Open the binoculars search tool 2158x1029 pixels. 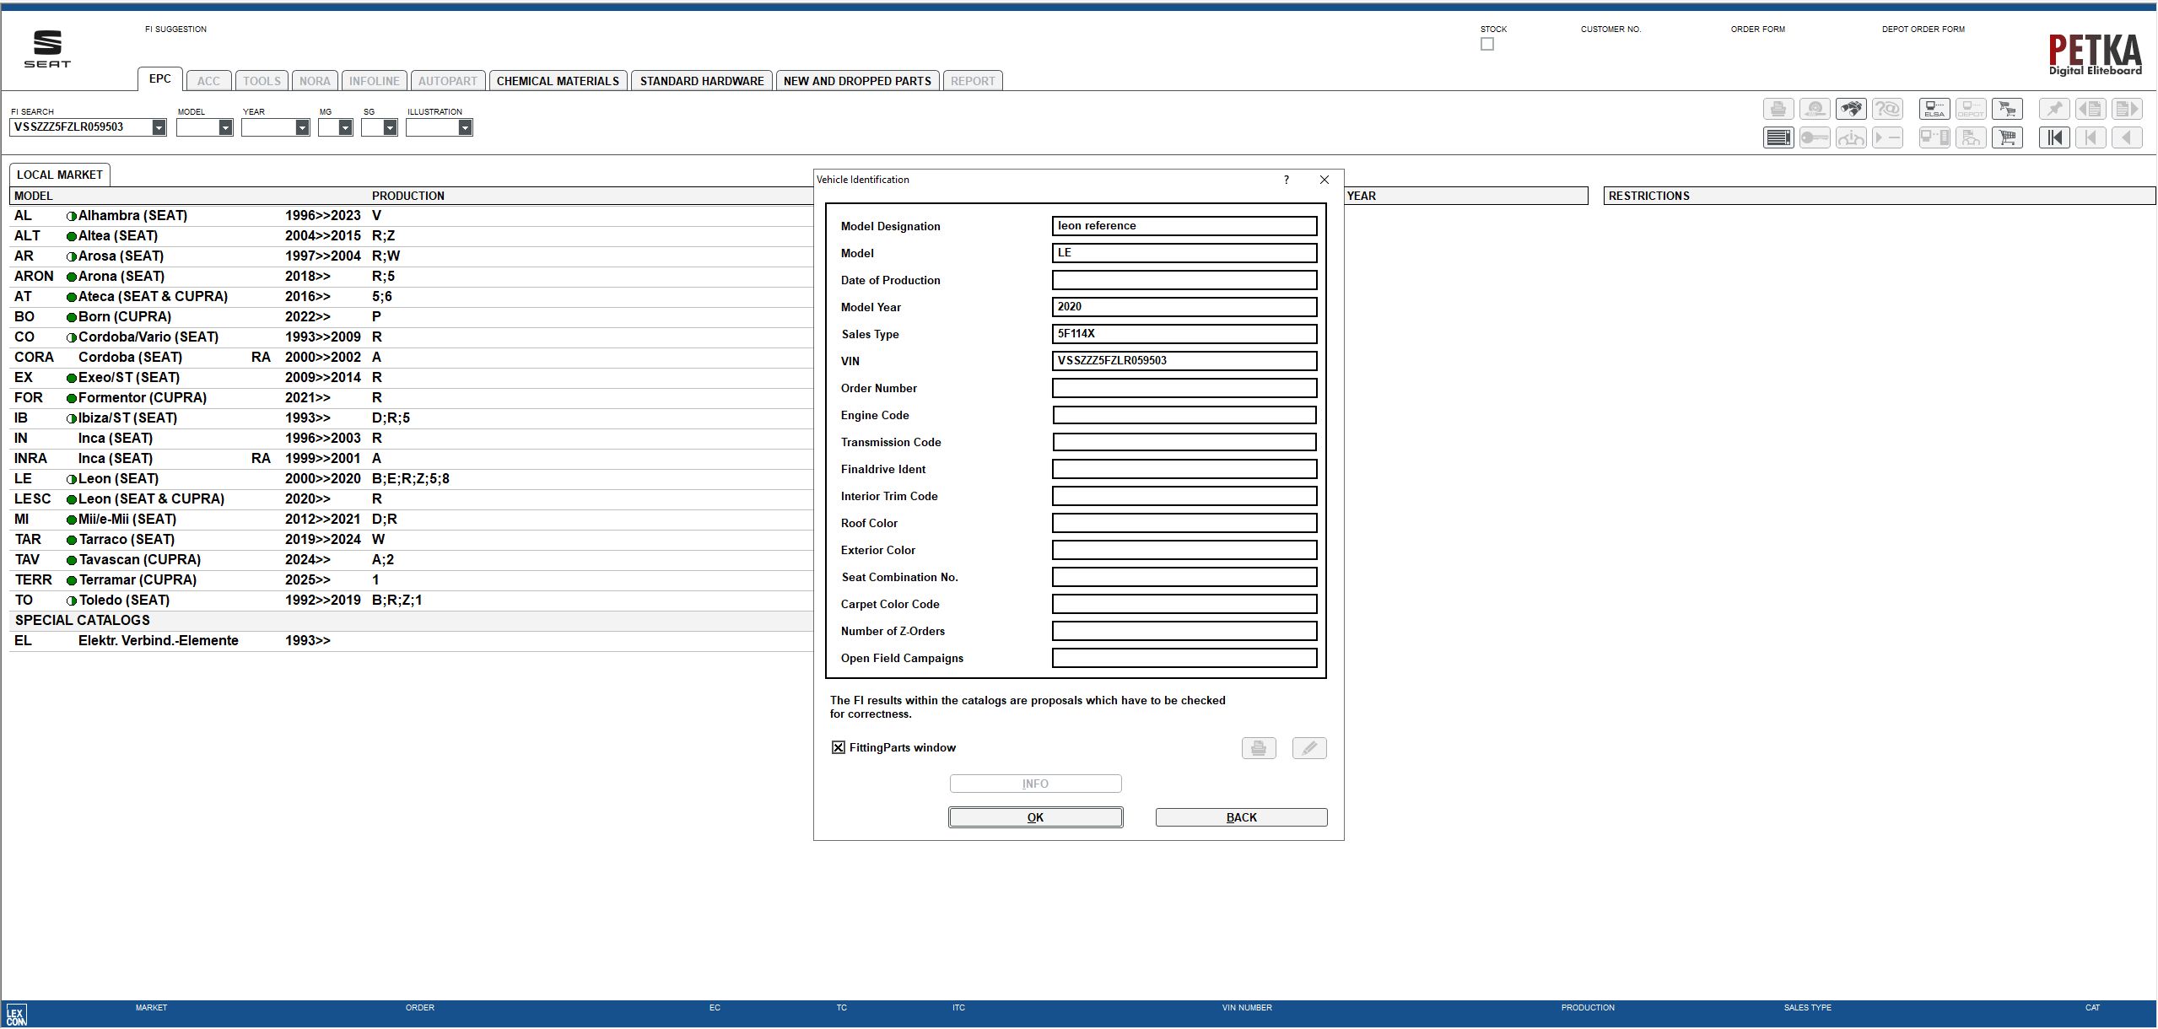[1851, 109]
